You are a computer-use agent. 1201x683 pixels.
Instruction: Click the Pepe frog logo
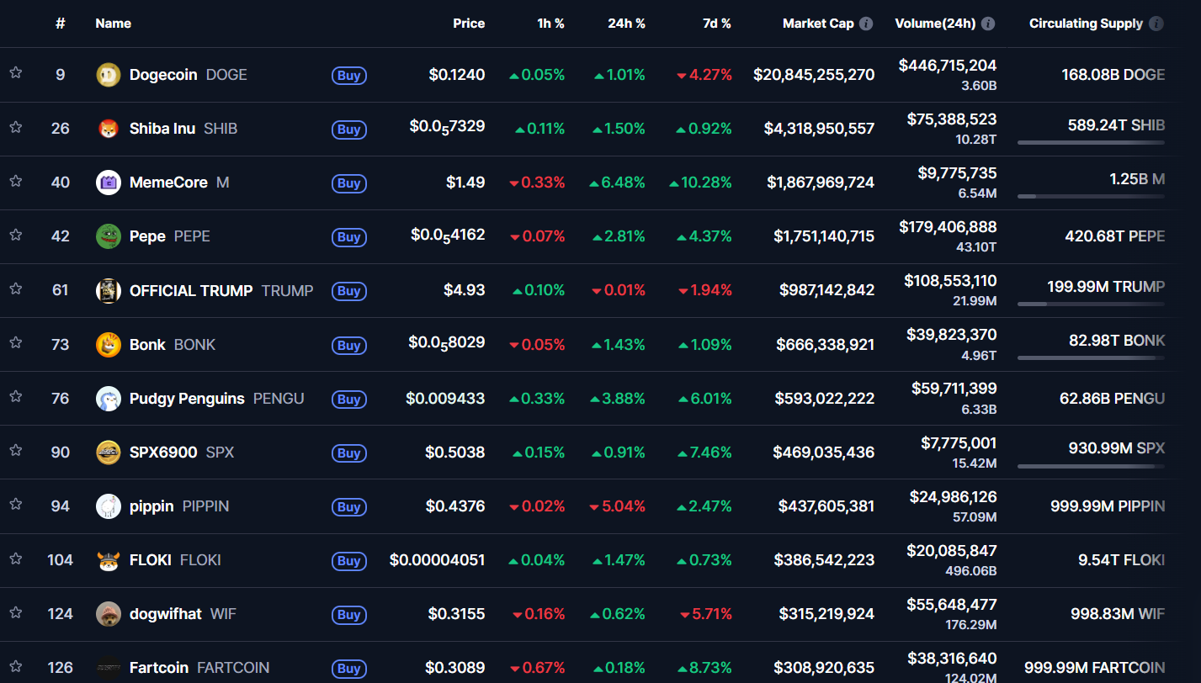(x=109, y=236)
